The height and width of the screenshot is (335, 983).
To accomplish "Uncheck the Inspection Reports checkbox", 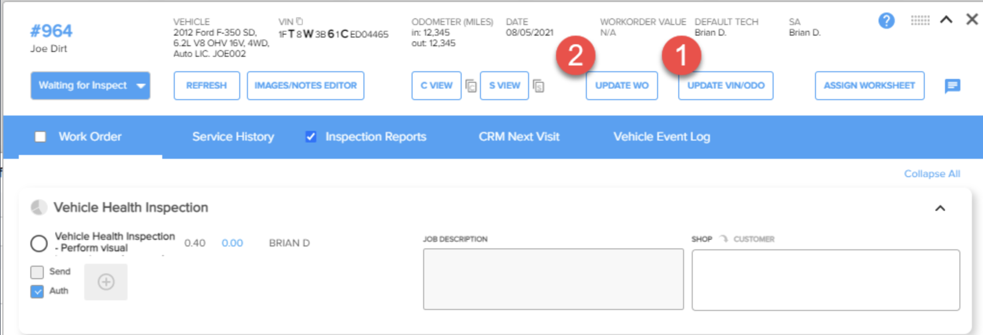I will 311,137.
